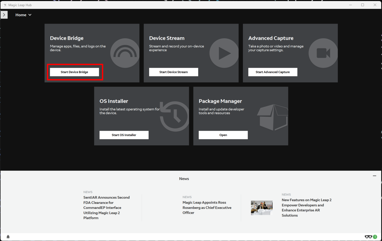382x241 pixels.
Task: Open New Features on Magic Leap 2 article
Action: (307, 208)
